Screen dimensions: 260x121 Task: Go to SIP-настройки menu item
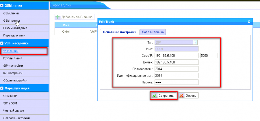13,66
